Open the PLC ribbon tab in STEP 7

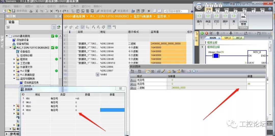(235, 10)
